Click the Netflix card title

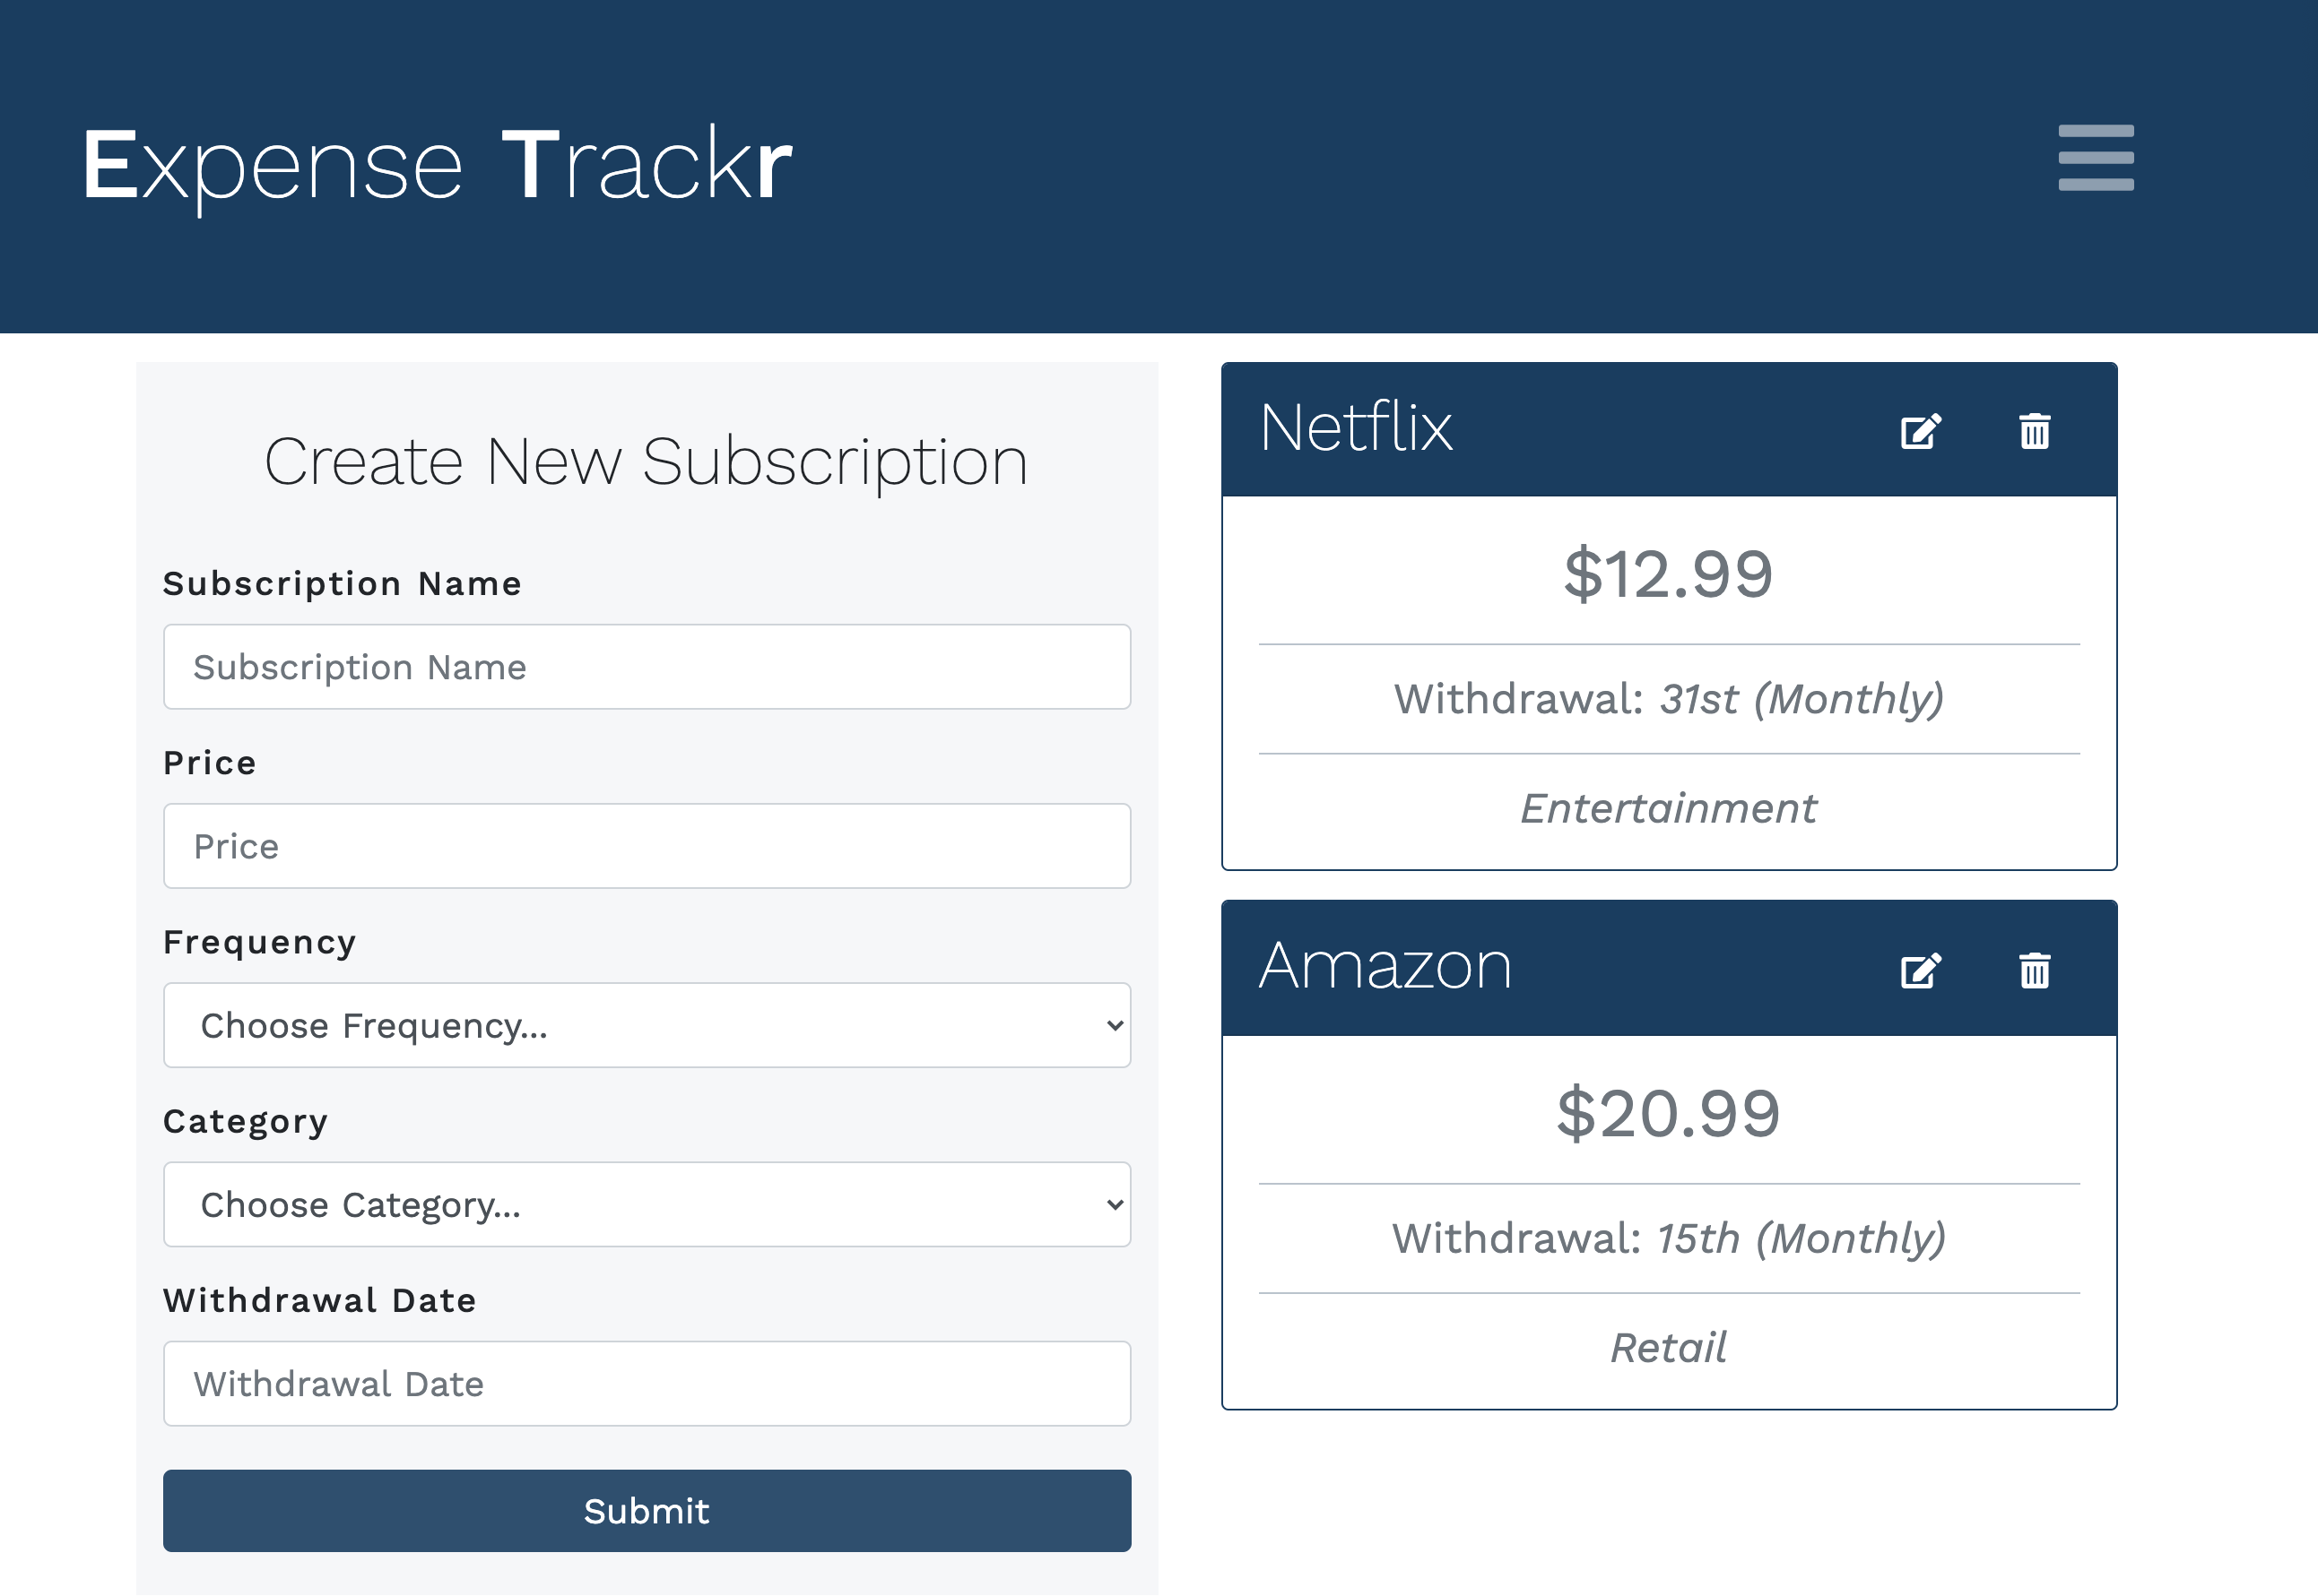coord(1356,427)
